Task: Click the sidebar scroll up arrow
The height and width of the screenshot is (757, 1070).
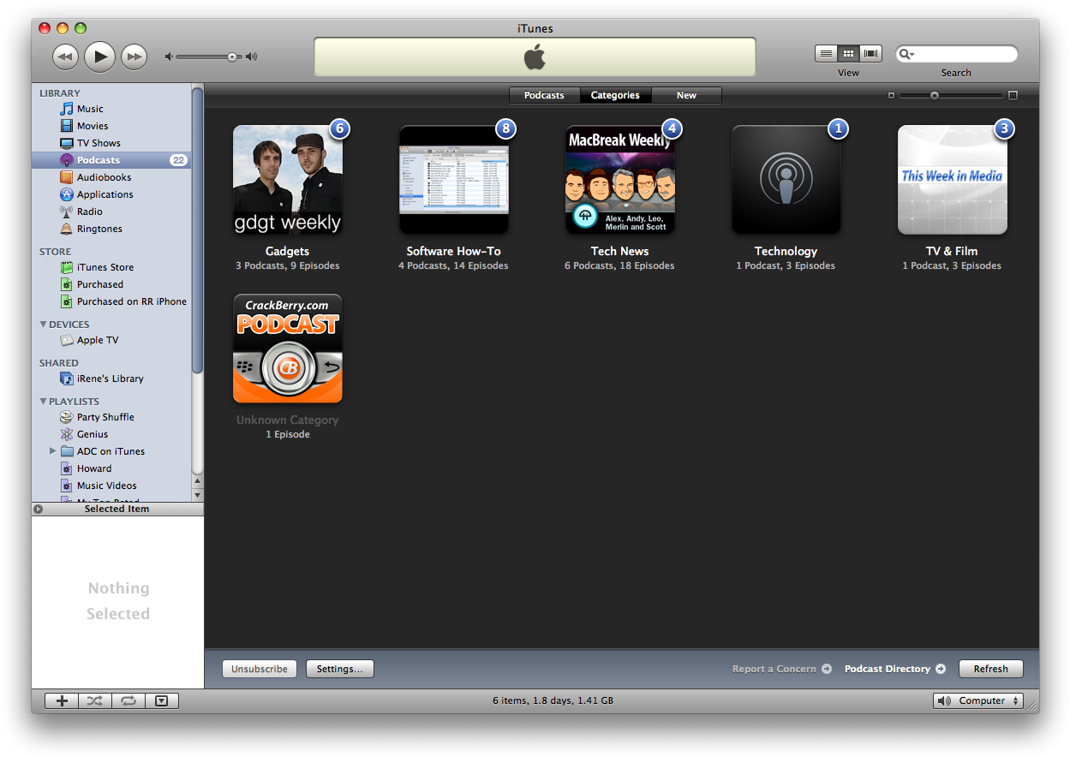Action: tap(198, 481)
